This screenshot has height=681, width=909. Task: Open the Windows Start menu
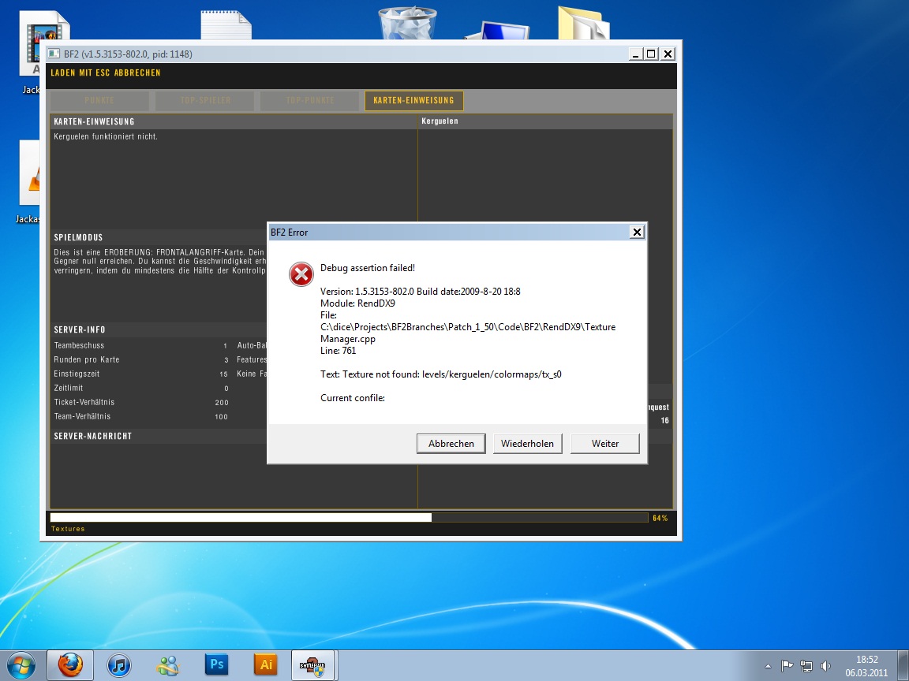[21, 664]
